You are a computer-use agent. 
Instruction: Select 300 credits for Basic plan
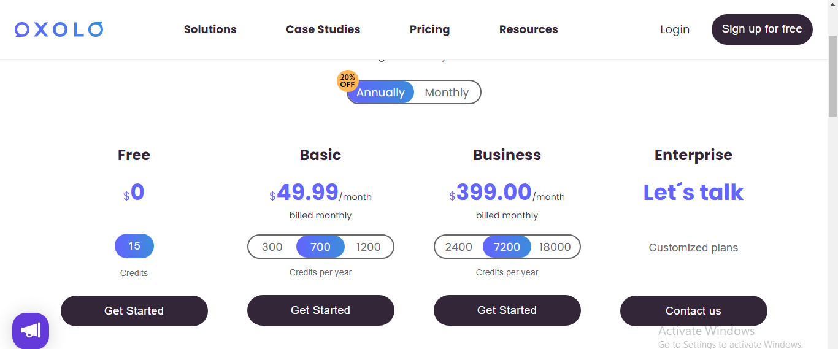pos(272,247)
